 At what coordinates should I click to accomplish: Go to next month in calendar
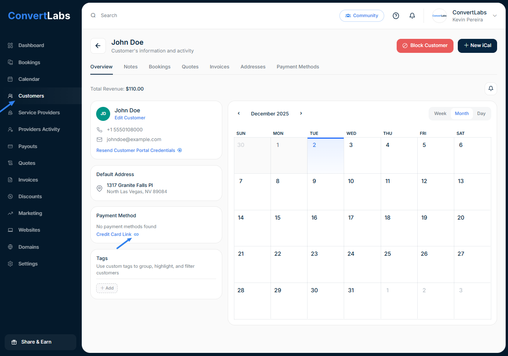tap(301, 113)
